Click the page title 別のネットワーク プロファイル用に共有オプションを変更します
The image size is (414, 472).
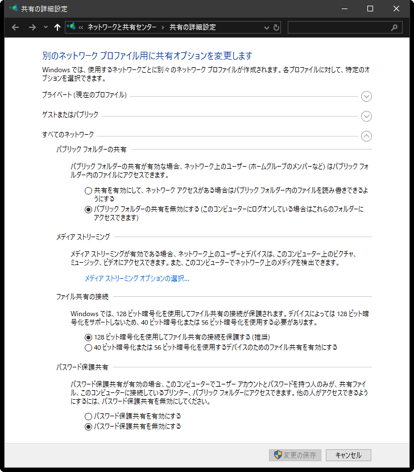pyautogui.click(x=147, y=56)
